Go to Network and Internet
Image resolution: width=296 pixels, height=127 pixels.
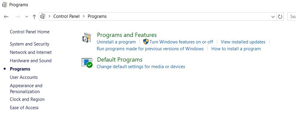pos(31,52)
